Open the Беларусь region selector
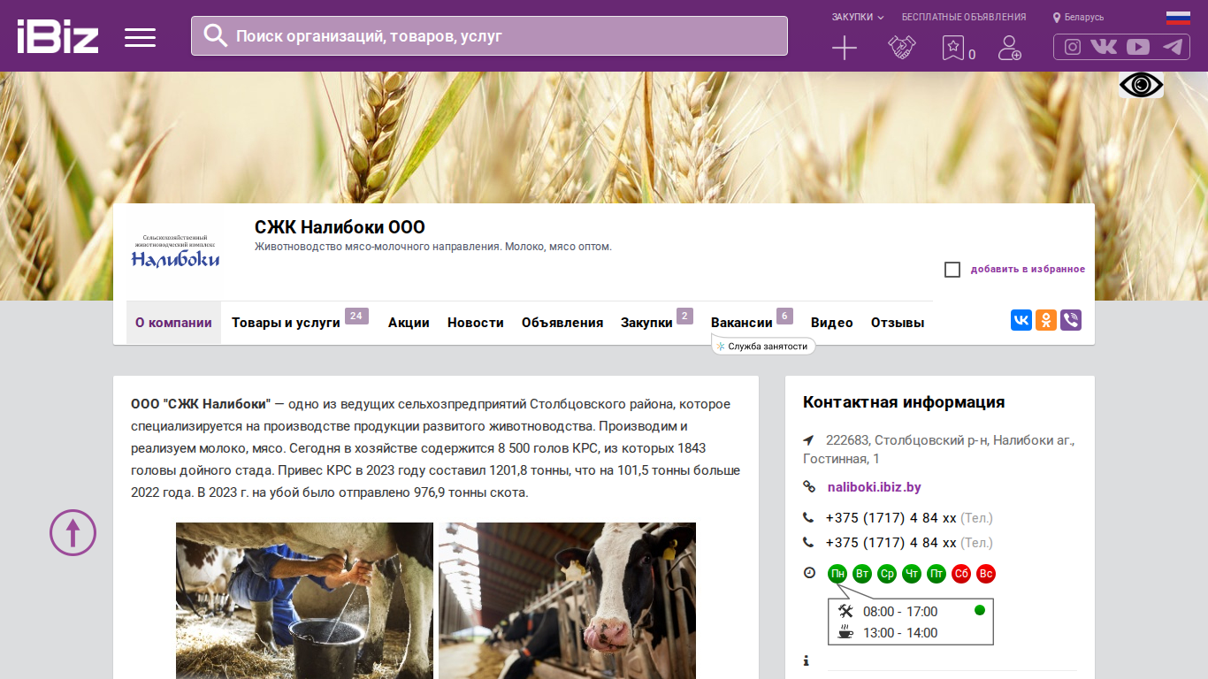The width and height of the screenshot is (1208, 679). pos(1078,17)
